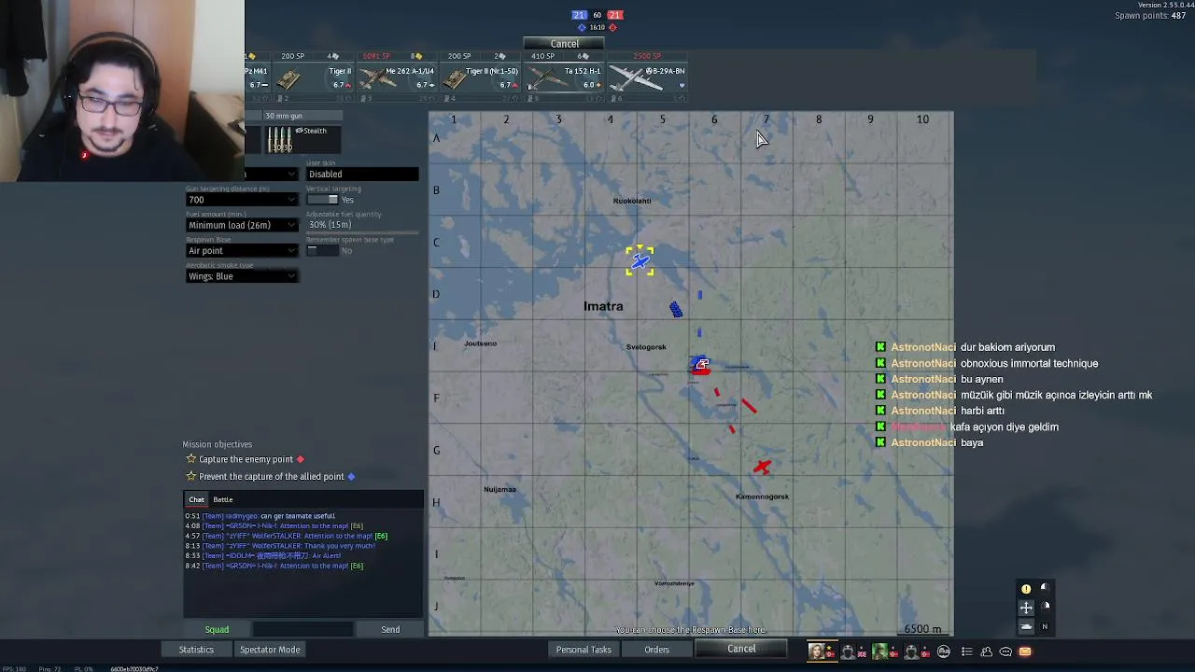
Task: Select the Tiger II (Nr.1-50) vehicle card
Action: coord(479,77)
